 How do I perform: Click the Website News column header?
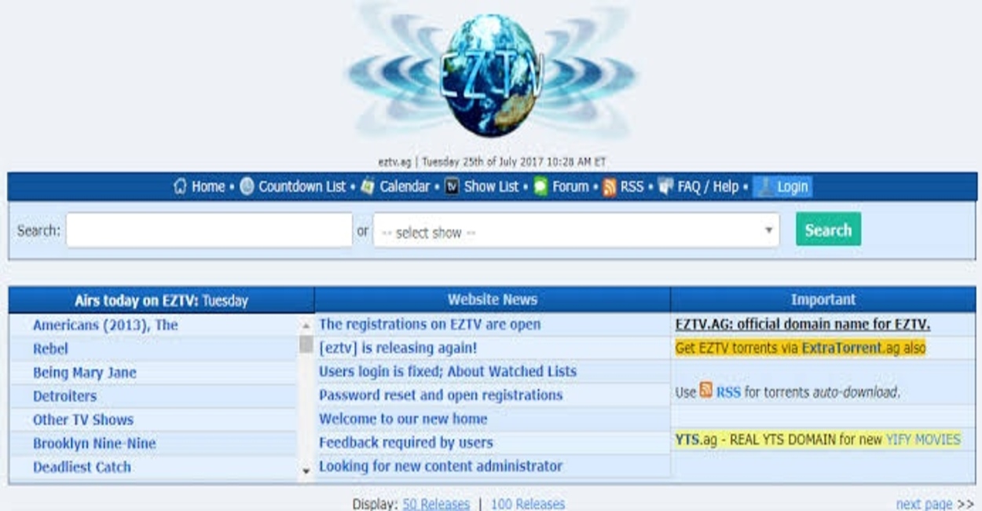(493, 300)
